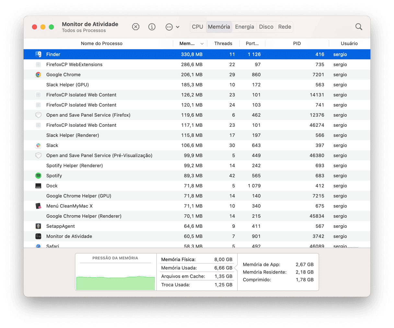Click SetappAgent's 64,6 MB memory value
The image size is (394, 328).
click(193, 226)
